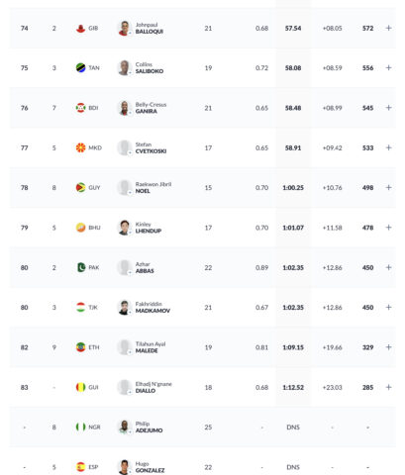The width and height of the screenshot is (405, 475).
Task: Expand Kinley Lhendup row plus icon
Action: [x=388, y=228]
